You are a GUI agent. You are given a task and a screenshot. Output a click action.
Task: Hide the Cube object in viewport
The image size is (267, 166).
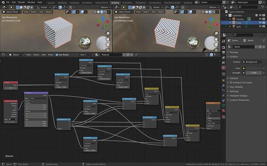[x=260, y=23]
